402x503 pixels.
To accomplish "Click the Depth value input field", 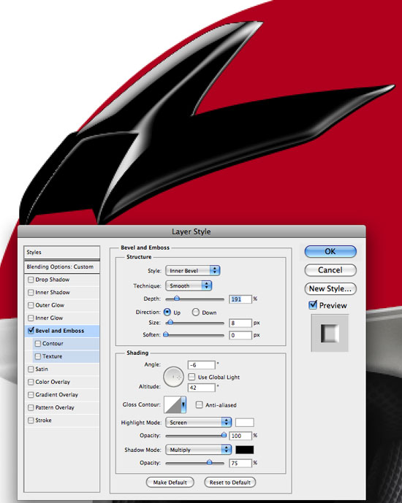I will point(240,299).
